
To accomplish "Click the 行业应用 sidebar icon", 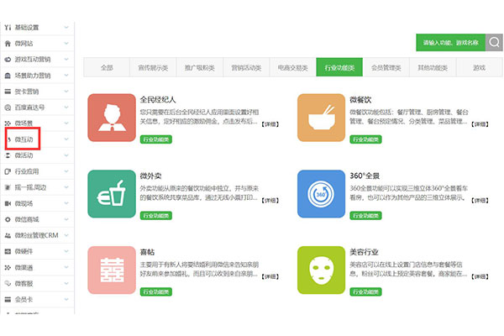I will point(8,171).
